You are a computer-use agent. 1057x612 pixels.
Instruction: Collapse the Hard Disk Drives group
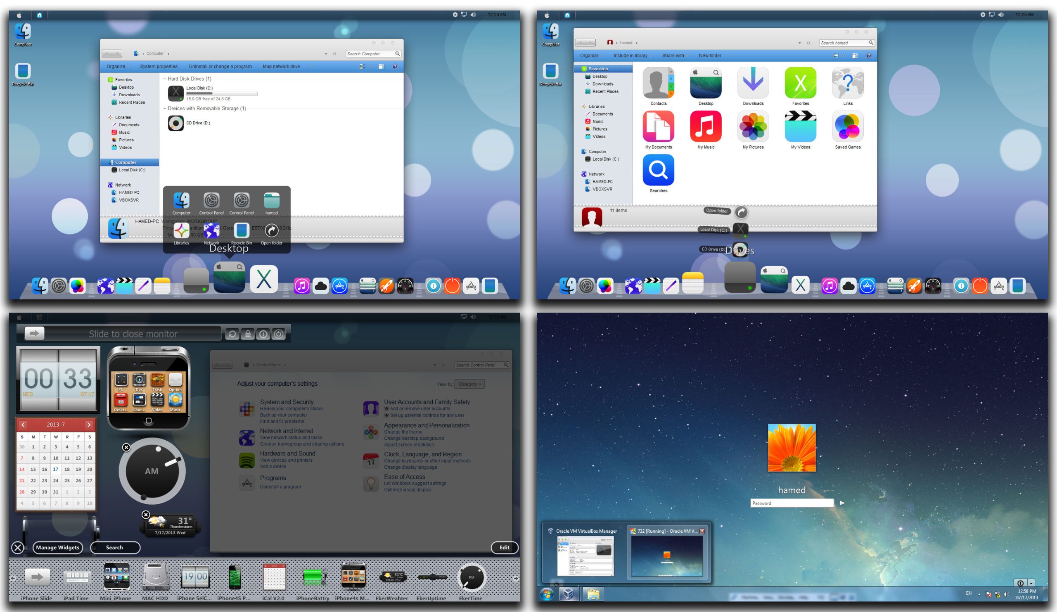coord(164,79)
